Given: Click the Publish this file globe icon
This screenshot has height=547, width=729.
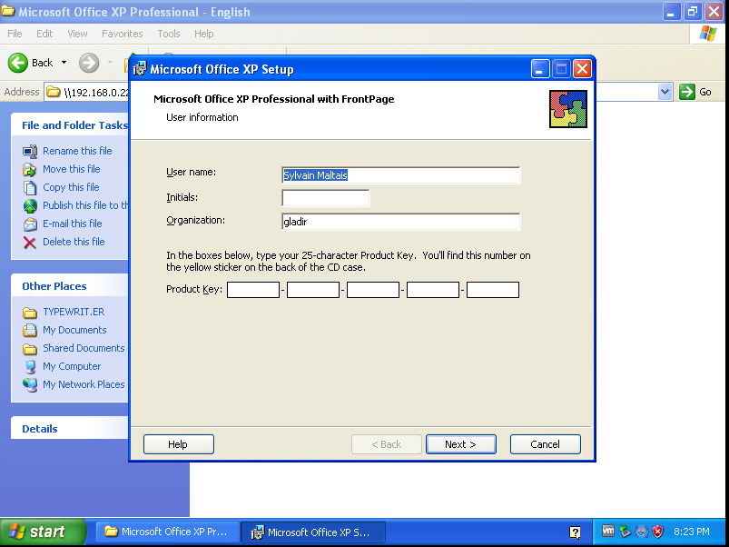Looking at the screenshot, I should pos(30,205).
